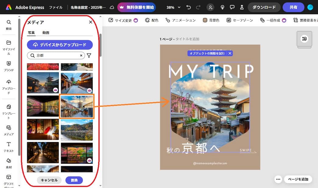Select the highlighted pagoda street photo thumbnail
This screenshot has width=318, height=188.
tap(76, 107)
